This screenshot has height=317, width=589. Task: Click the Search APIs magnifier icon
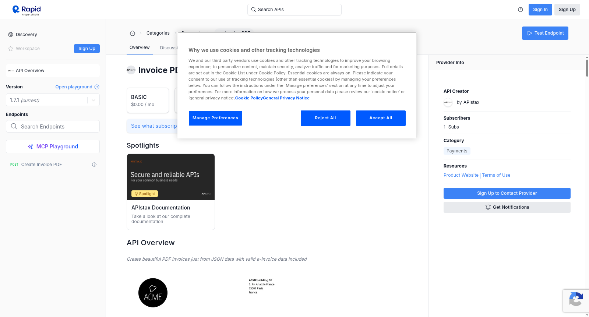254,10
